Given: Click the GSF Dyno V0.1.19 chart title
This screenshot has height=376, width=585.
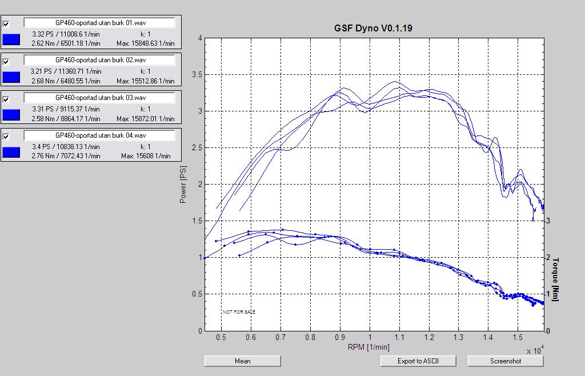Looking at the screenshot, I should [373, 28].
